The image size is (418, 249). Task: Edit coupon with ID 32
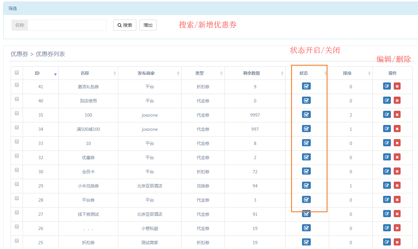[387, 157]
